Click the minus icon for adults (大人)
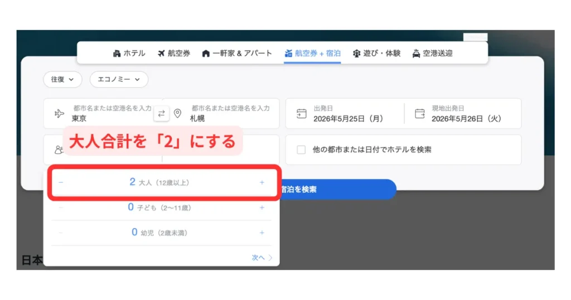 [x=61, y=182]
